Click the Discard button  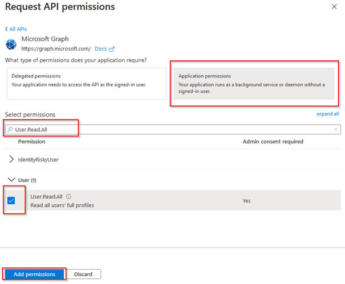coord(83,274)
